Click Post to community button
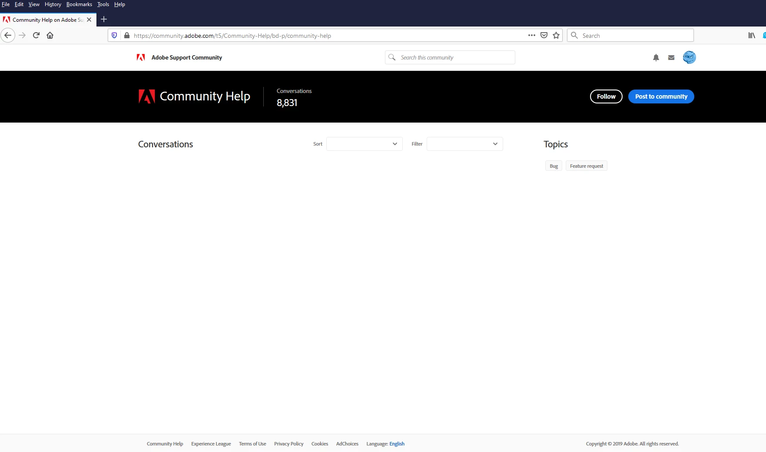 point(661,96)
